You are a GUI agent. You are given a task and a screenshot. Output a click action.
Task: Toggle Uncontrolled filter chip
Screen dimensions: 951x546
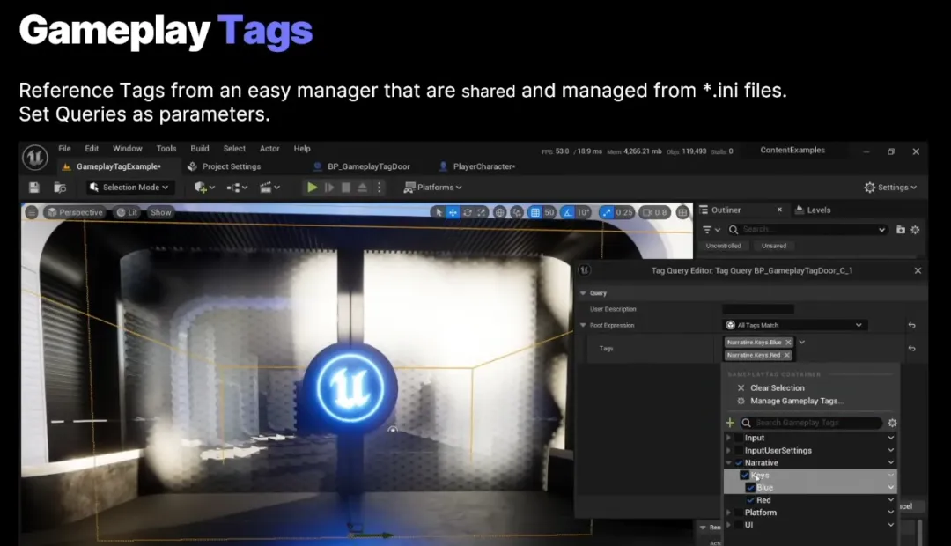(724, 246)
